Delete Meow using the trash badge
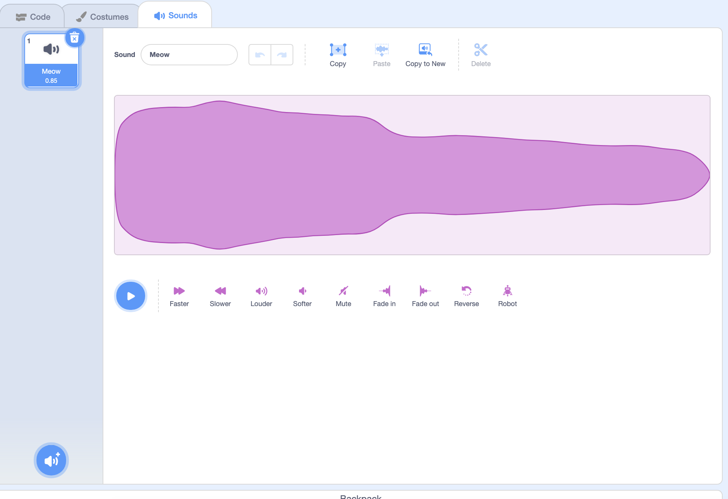The width and height of the screenshot is (728, 499). 74,38
